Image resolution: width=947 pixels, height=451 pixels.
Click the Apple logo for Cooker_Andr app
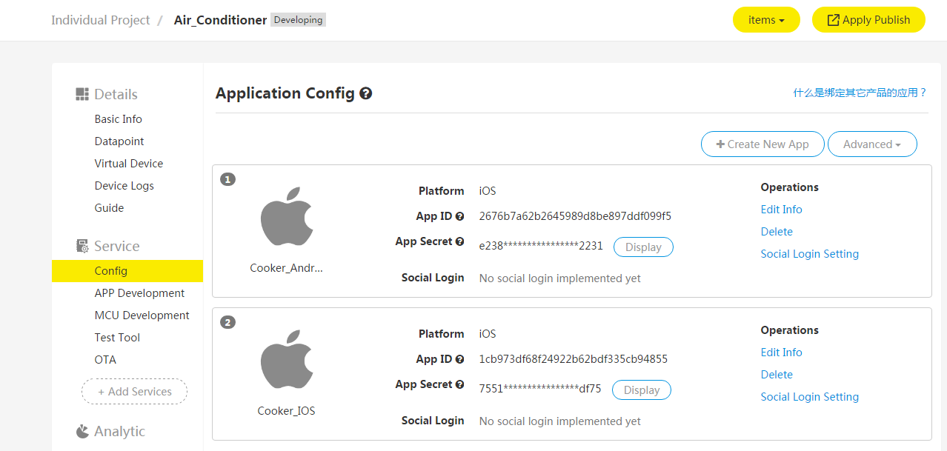[x=288, y=216]
